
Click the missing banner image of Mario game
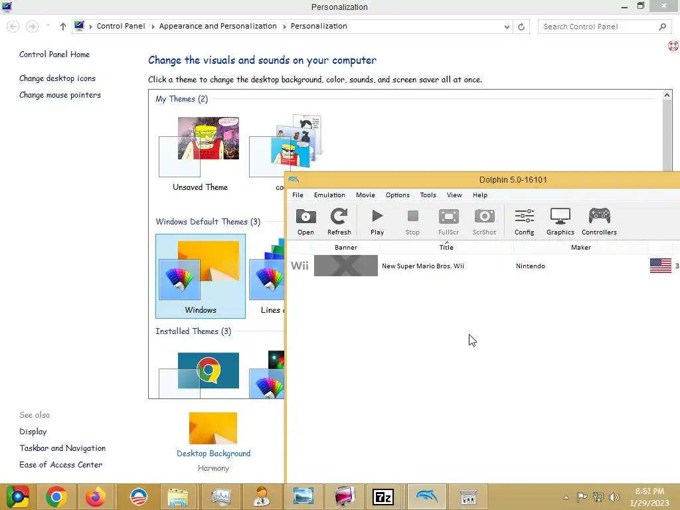click(x=345, y=266)
